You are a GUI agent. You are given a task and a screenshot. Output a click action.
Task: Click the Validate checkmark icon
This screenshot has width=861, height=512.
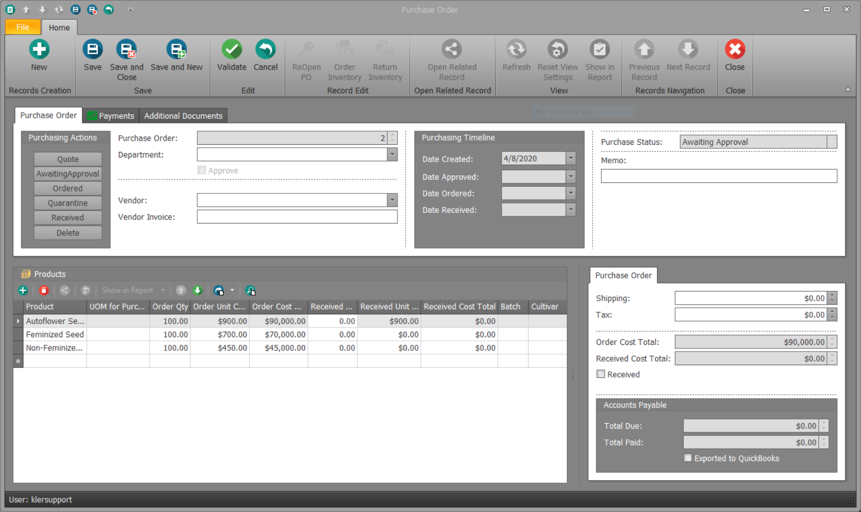click(231, 50)
